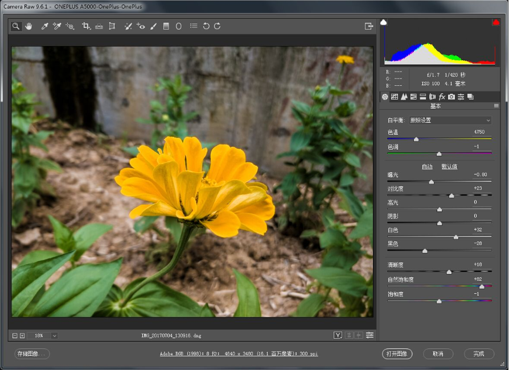This screenshot has width=509, height=370.
Task: Select the White Balance eyedropper tool
Action: coord(44,26)
